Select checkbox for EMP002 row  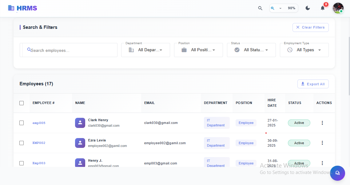coord(22,143)
